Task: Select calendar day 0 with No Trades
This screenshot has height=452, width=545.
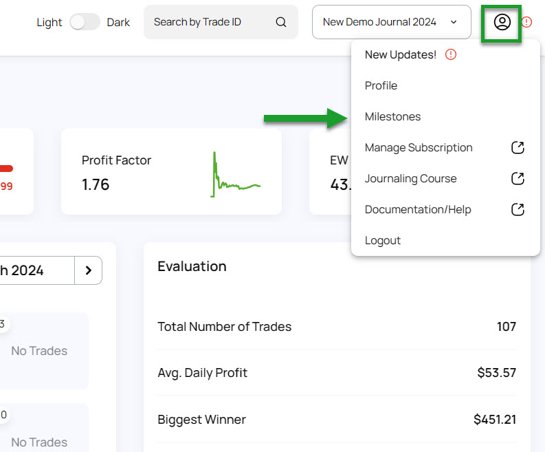Action: (x=43, y=428)
